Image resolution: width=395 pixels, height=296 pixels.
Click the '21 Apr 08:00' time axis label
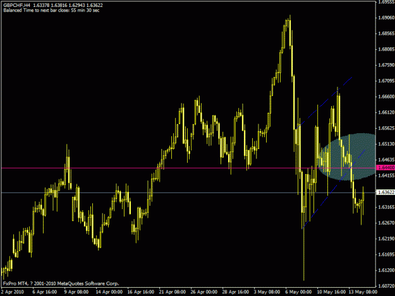pyautogui.click(x=173, y=292)
